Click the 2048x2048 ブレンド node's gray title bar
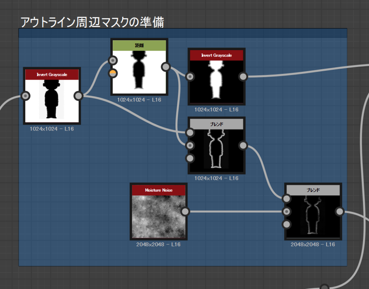 point(313,190)
